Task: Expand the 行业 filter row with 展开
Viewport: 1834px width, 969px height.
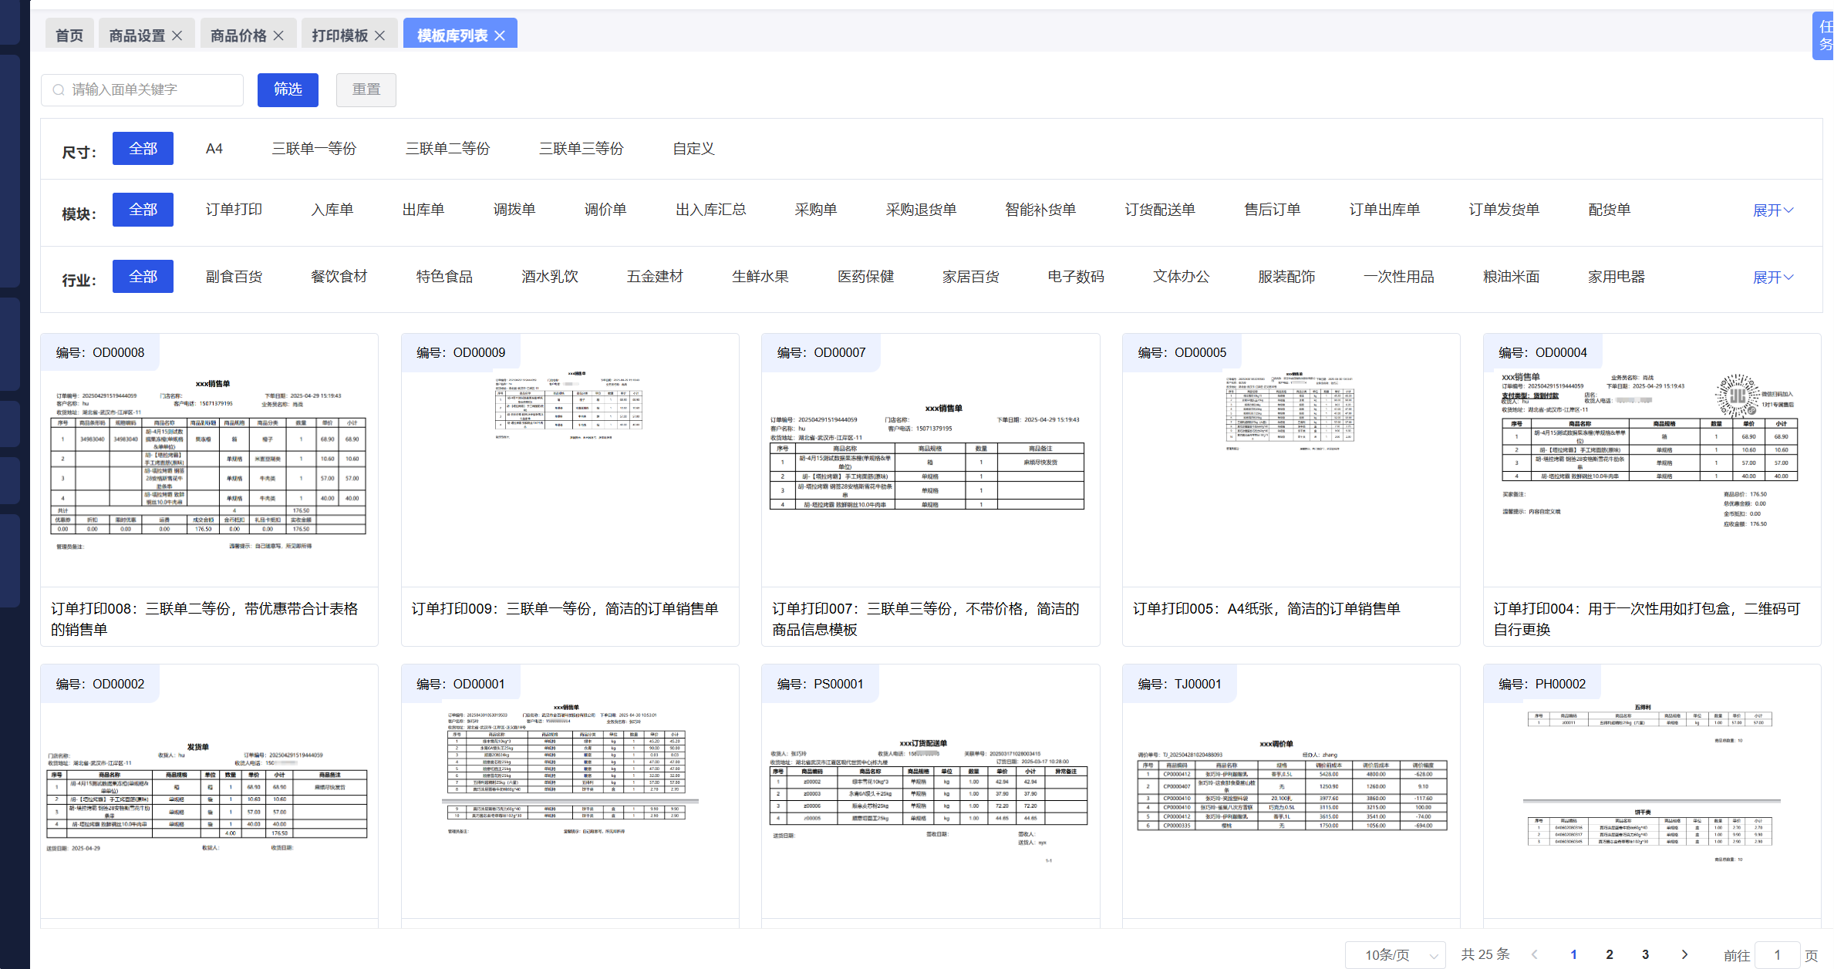Action: point(1772,278)
